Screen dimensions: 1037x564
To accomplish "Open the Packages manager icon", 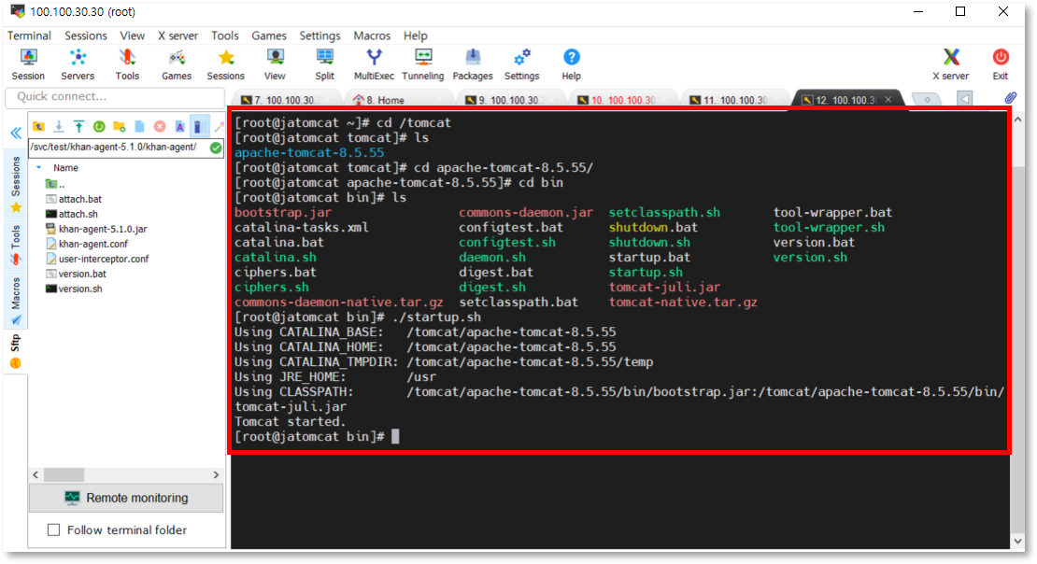I will pos(473,63).
